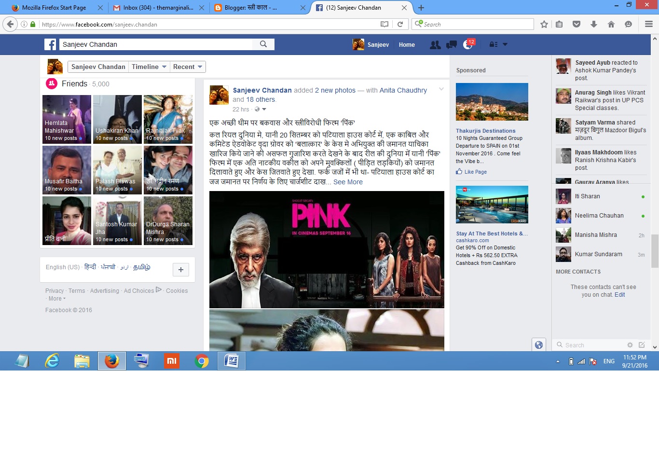Image resolution: width=659 pixels, height=467 pixels.
Task: Open Firefox hamburger menu
Action: (649, 24)
